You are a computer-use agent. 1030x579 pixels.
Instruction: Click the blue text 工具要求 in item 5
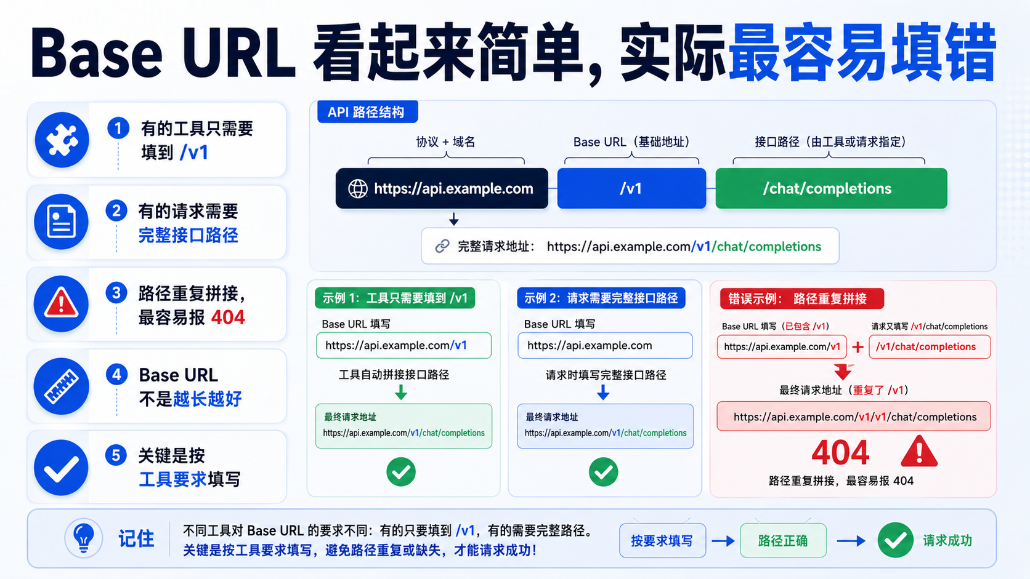(x=173, y=479)
